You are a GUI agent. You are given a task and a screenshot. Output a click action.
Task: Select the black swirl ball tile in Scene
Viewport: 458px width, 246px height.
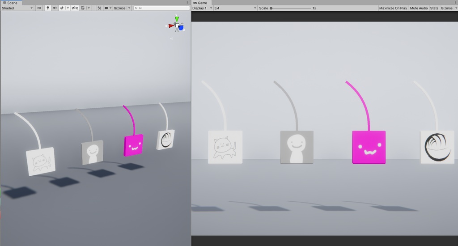(x=165, y=140)
